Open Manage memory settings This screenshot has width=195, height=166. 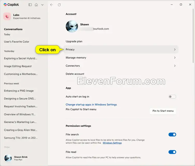click(121, 58)
